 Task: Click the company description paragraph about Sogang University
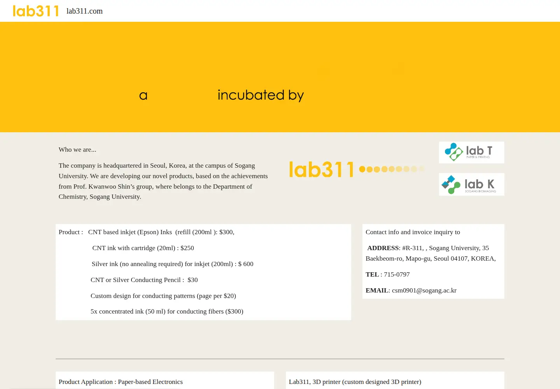pos(163,181)
